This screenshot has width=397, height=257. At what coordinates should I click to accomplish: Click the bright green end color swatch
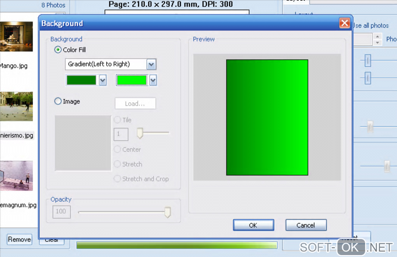(x=132, y=80)
